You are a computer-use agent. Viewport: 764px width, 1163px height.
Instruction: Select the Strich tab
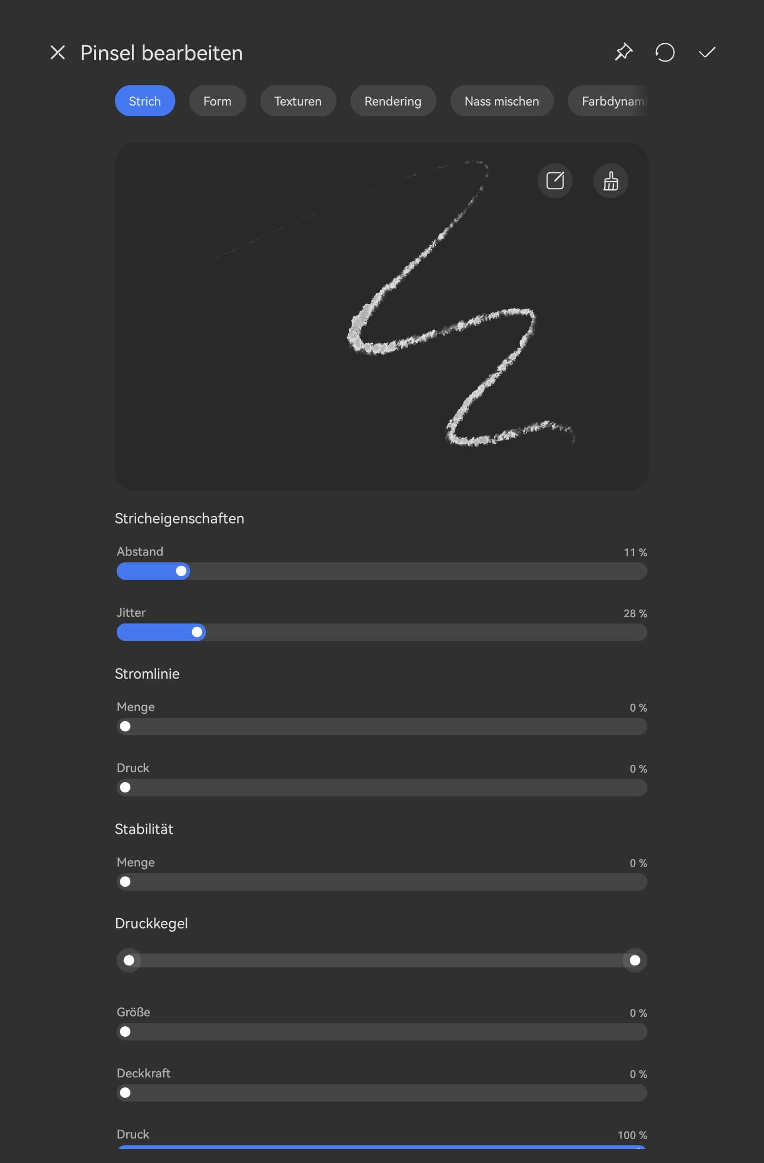point(144,101)
